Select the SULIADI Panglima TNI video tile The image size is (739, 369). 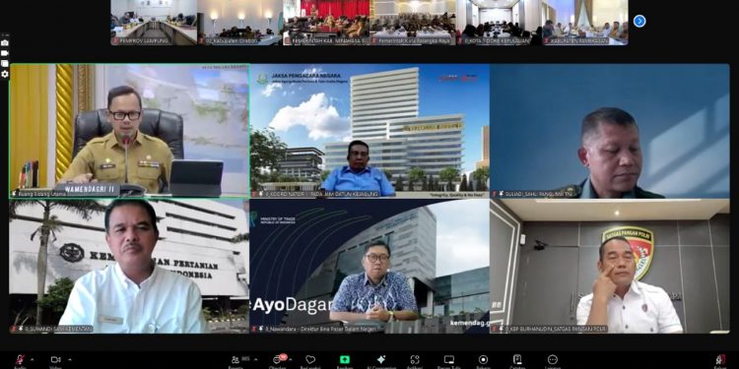coord(610,131)
